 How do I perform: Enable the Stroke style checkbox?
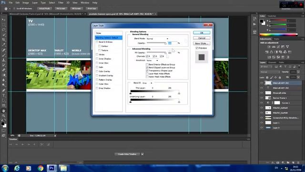pyautogui.click(x=97, y=54)
